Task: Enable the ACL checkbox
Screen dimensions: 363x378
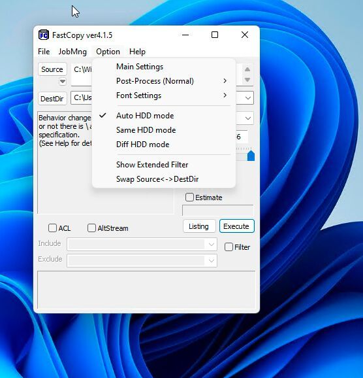Action: 52,228
